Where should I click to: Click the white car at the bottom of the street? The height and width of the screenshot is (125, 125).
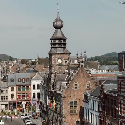(28, 122)
